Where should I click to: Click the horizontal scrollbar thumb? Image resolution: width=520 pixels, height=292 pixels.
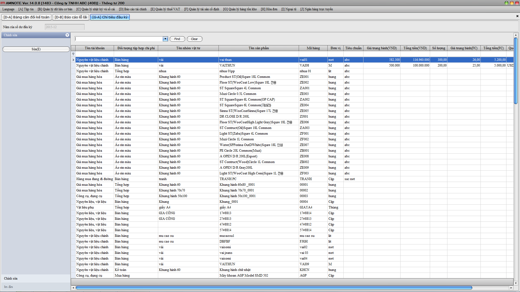(274, 288)
